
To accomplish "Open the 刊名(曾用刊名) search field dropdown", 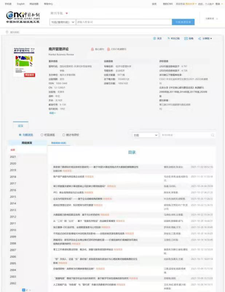I will [63, 22].
